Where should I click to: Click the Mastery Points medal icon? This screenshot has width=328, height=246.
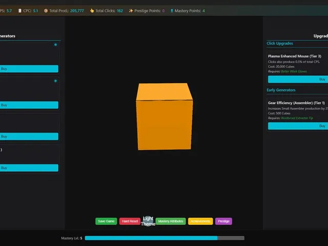coord(172,11)
